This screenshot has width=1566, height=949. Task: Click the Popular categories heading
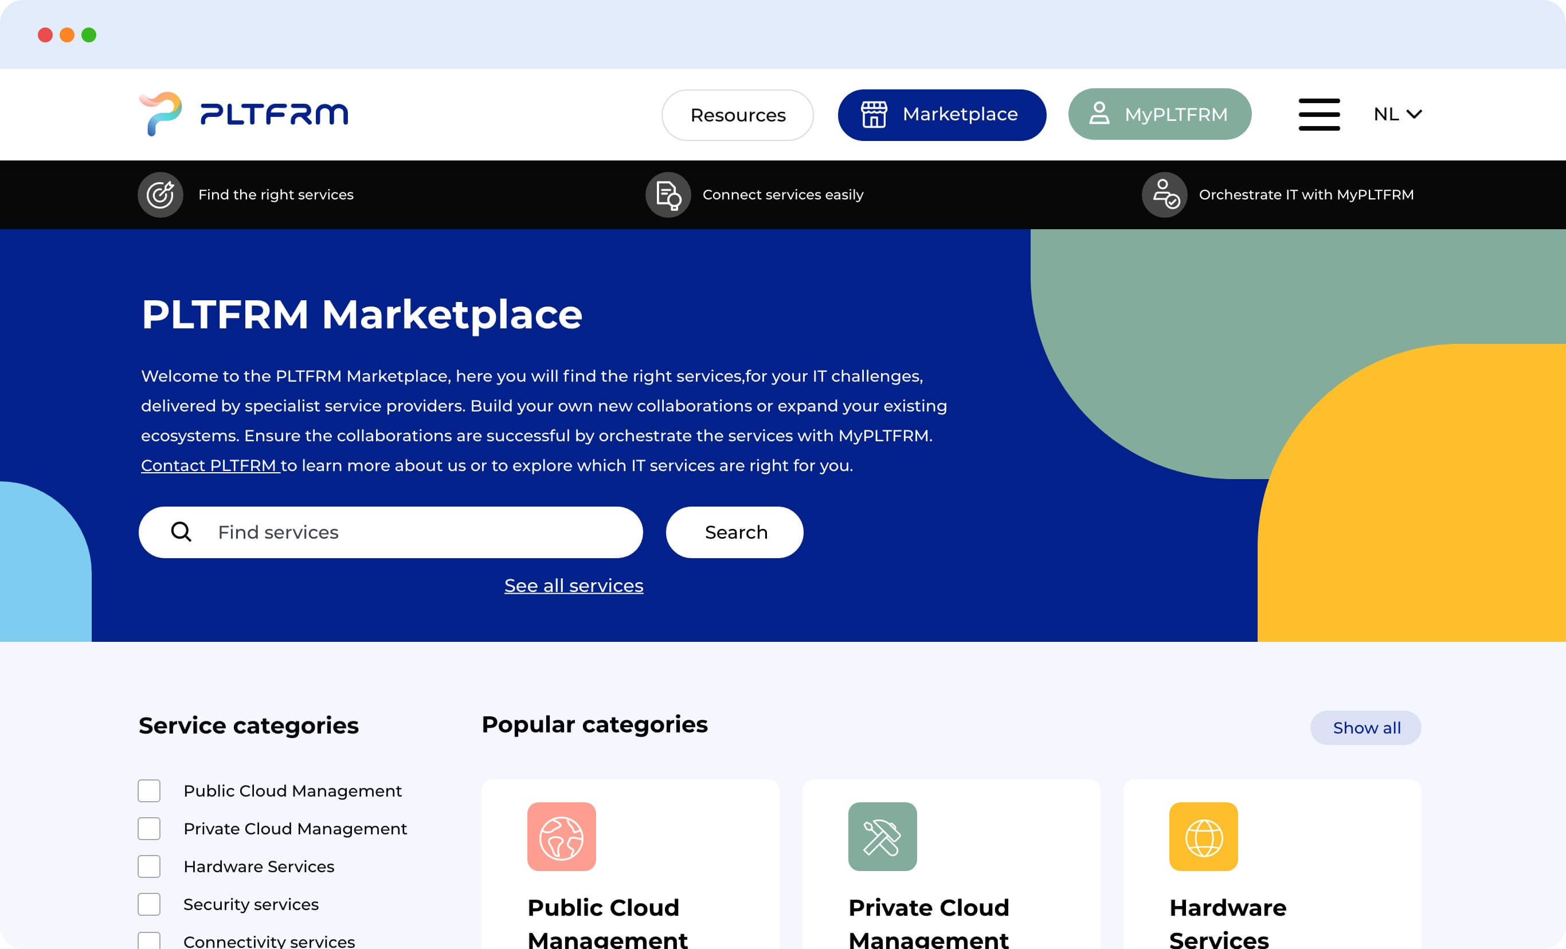point(594,725)
